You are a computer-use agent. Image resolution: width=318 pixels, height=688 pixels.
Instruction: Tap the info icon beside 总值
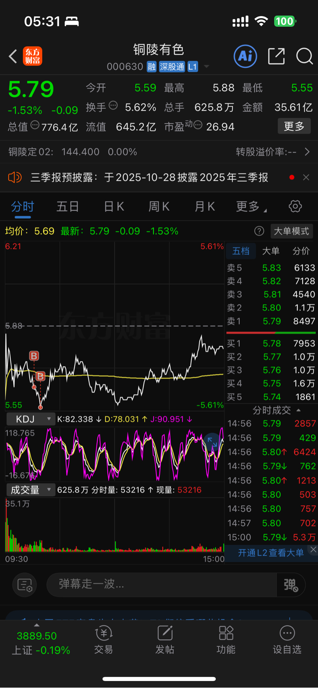point(35,125)
